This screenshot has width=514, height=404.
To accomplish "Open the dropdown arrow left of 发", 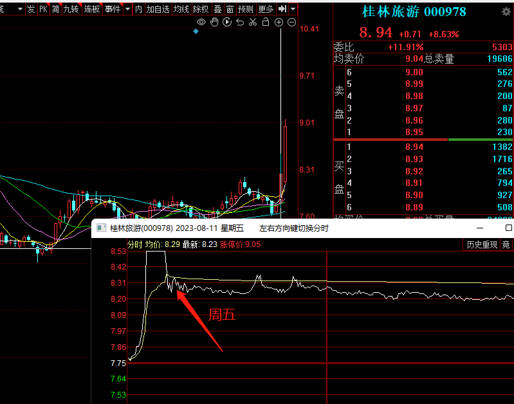I will (x=20, y=9).
